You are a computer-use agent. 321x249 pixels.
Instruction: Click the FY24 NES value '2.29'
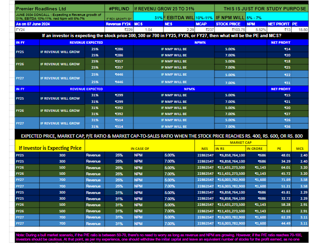(179, 30)
